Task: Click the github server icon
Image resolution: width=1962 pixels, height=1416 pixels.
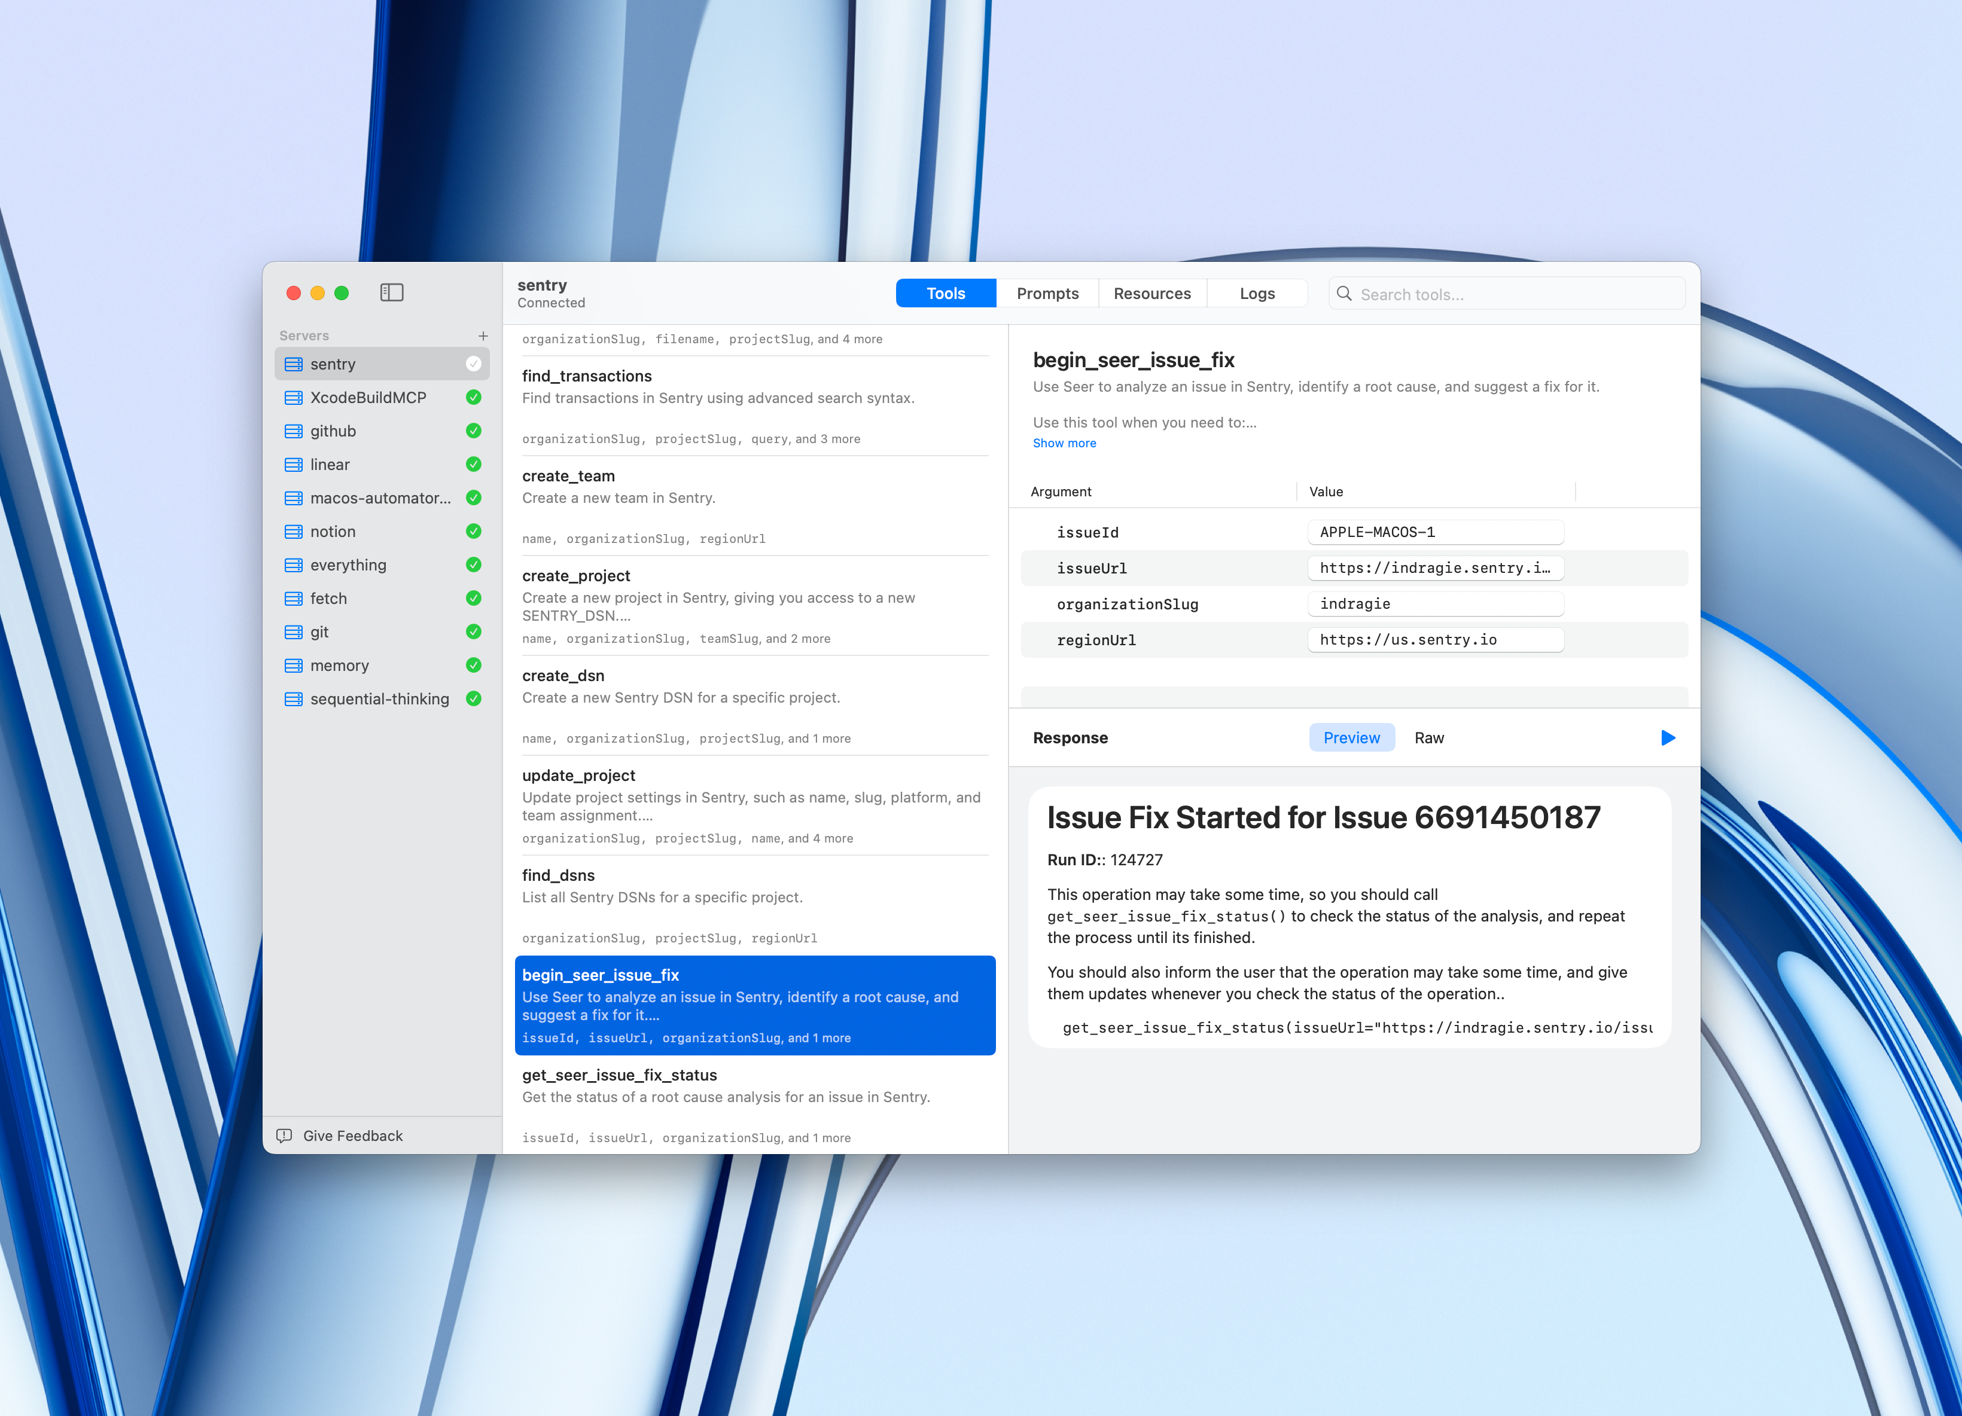Action: pyautogui.click(x=294, y=431)
